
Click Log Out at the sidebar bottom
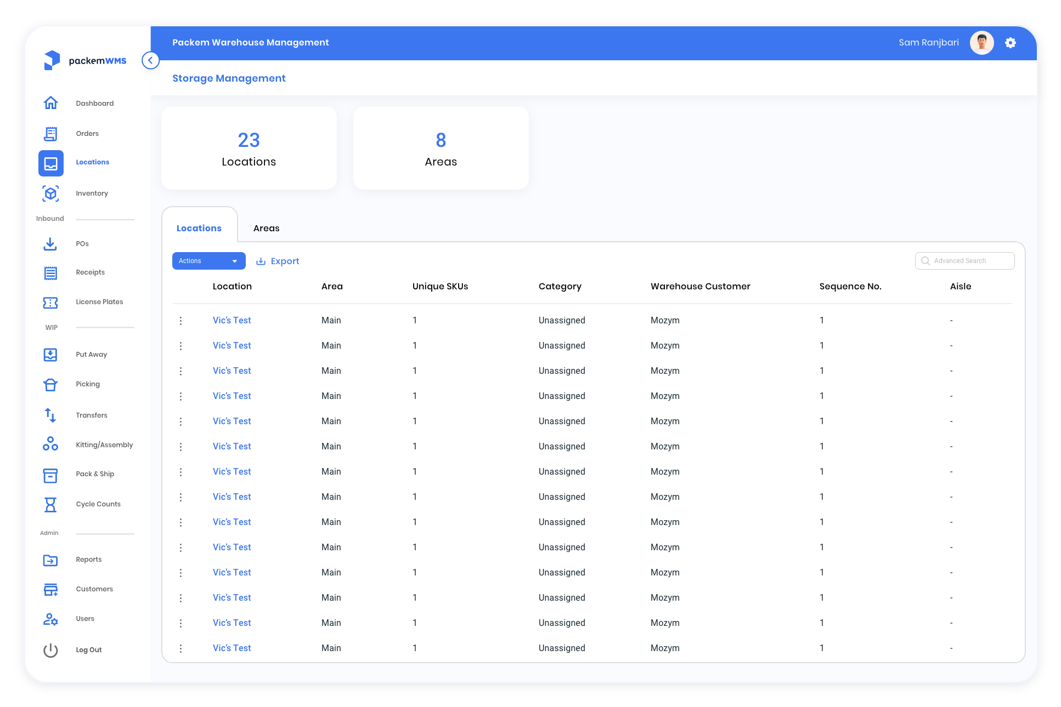point(88,649)
